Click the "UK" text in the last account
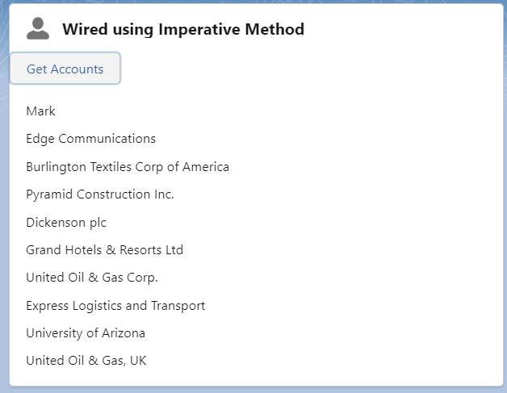This screenshot has width=507, height=393. pos(138,361)
